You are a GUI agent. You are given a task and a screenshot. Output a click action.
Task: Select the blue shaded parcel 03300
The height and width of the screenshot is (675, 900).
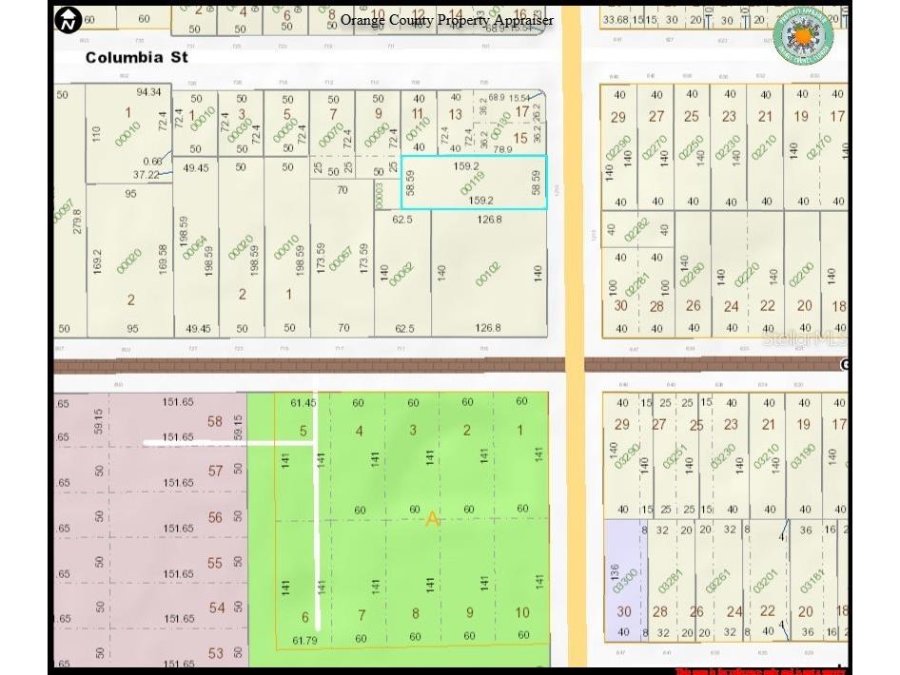tap(623, 580)
